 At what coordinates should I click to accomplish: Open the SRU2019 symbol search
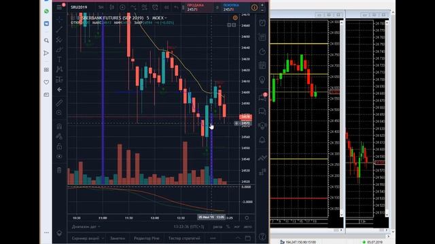pos(79,7)
